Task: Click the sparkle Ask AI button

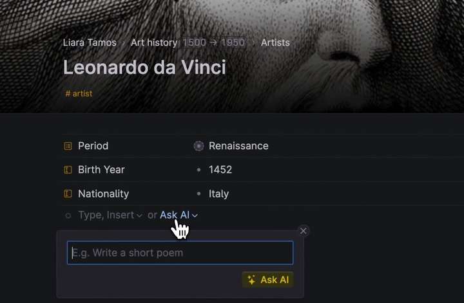Action: (268, 280)
